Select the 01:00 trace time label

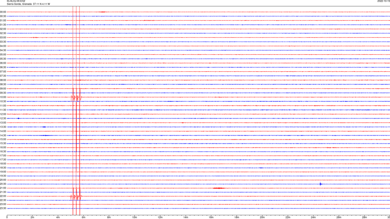tap(3, 20)
